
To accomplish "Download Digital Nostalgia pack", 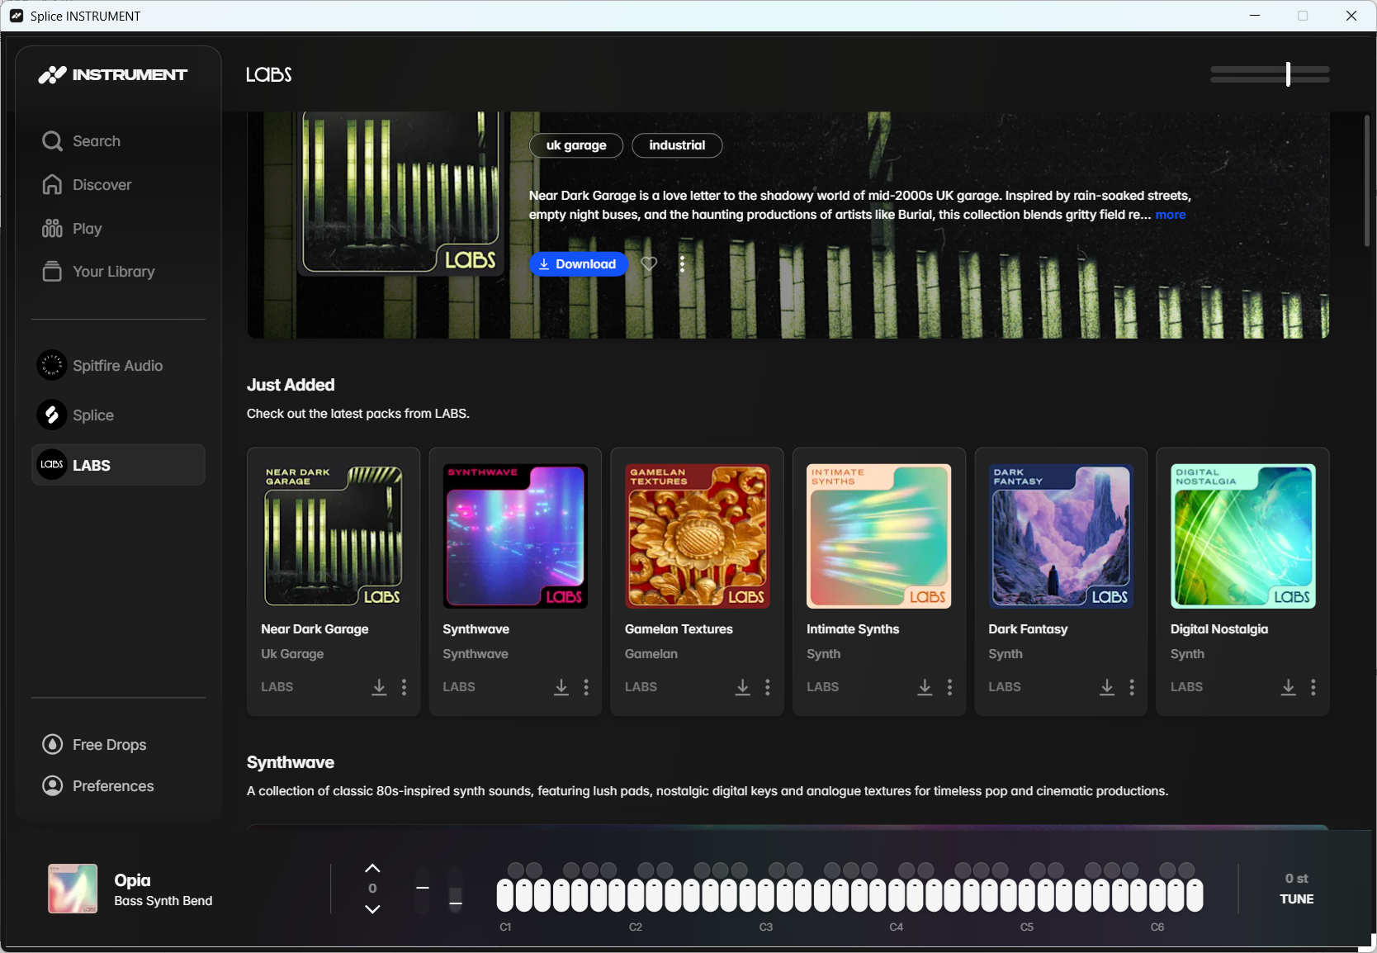I will 1289,687.
